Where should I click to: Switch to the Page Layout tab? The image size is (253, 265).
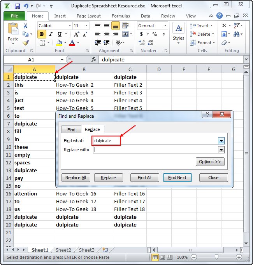(x=89, y=16)
